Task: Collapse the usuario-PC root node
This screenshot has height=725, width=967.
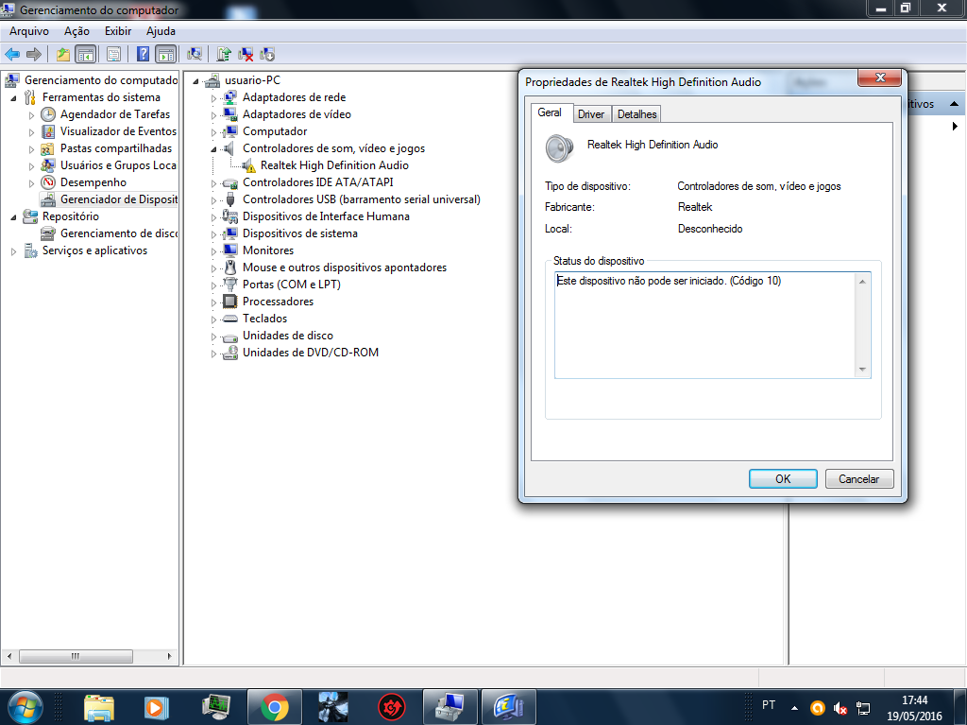Action: [x=196, y=81]
